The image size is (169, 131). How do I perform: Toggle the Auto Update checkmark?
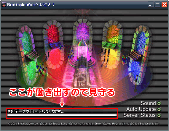coord(159,109)
